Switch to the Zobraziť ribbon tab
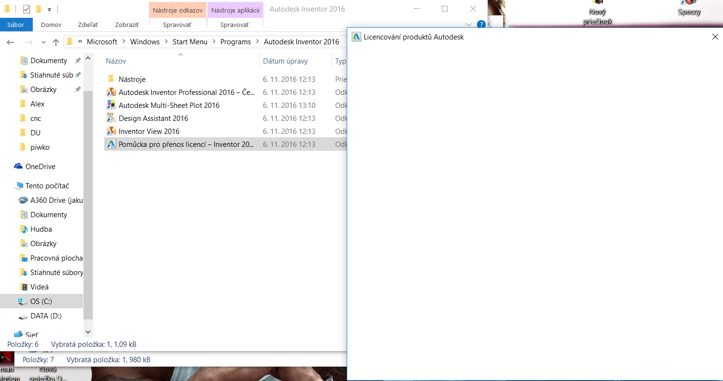Screen dimensions: 723x381 point(127,25)
